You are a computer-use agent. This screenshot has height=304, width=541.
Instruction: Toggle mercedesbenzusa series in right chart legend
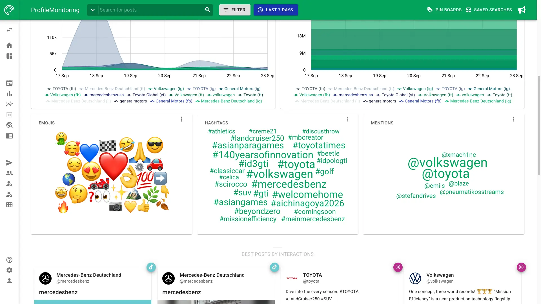(353, 95)
